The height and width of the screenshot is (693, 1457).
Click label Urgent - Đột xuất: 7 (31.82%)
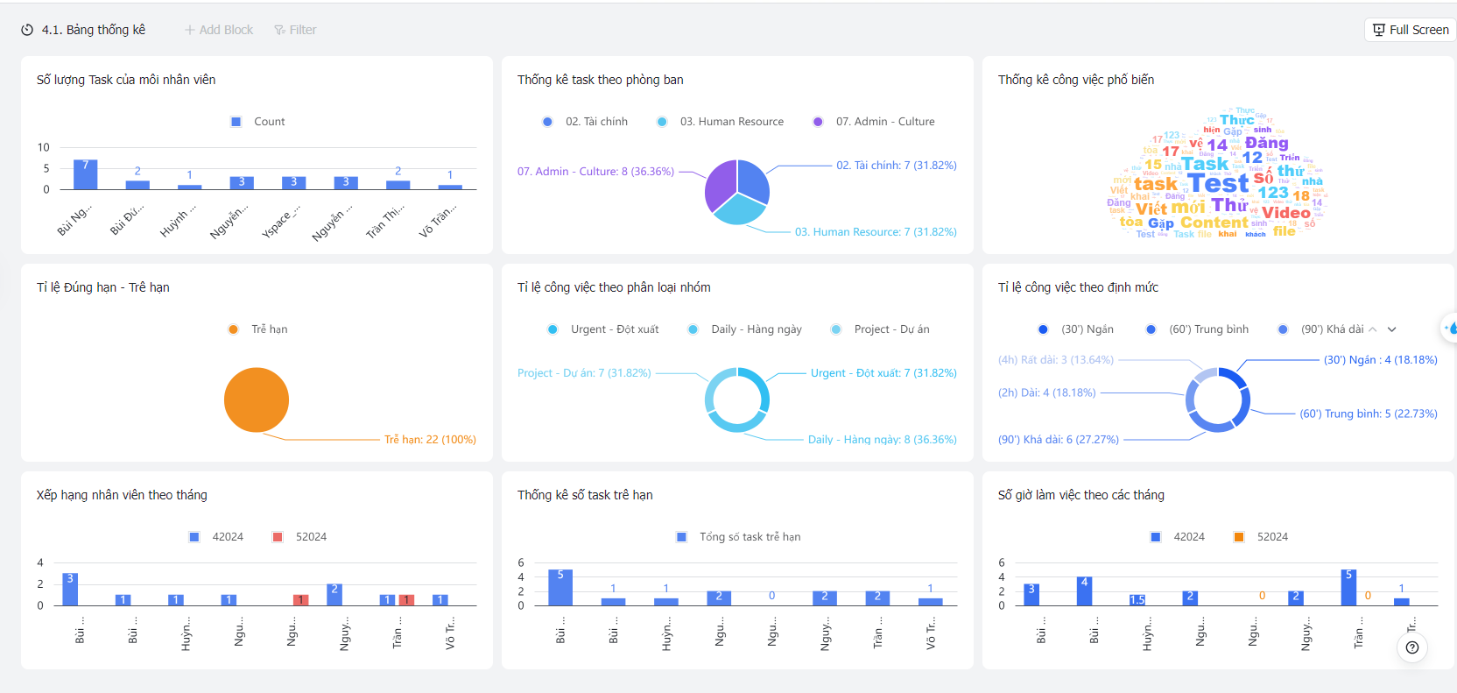click(883, 373)
